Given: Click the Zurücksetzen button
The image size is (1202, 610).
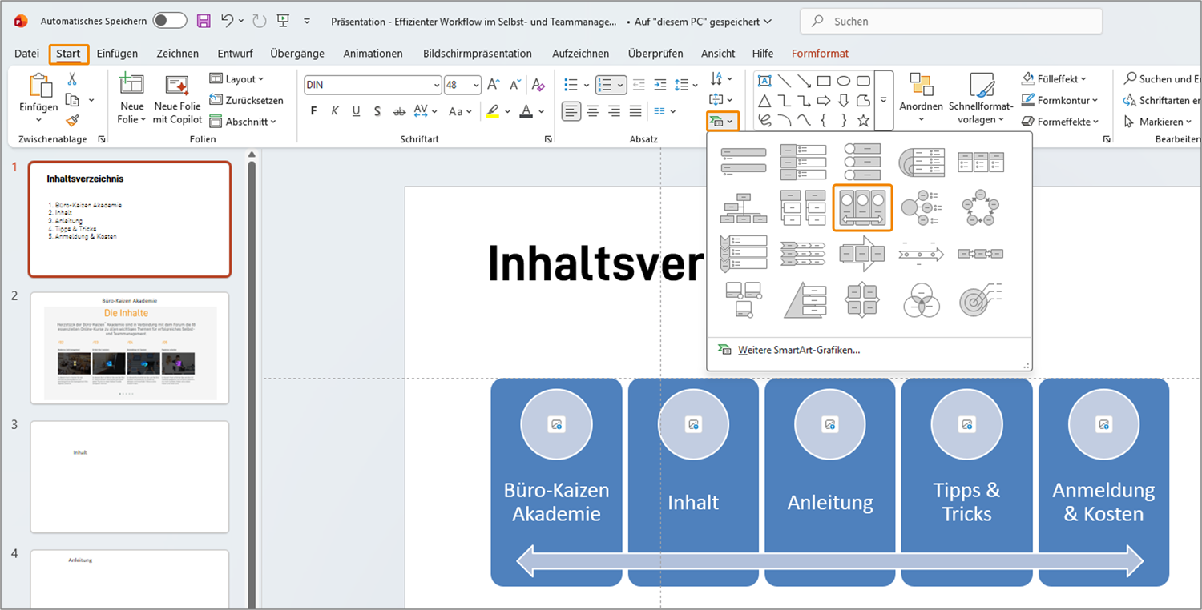Looking at the screenshot, I should 247,100.
